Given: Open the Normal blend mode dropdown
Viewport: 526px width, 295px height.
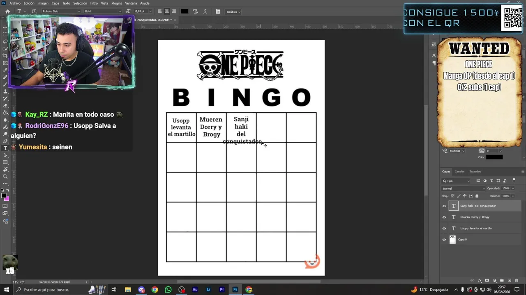Looking at the screenshot, I should 463,188.
